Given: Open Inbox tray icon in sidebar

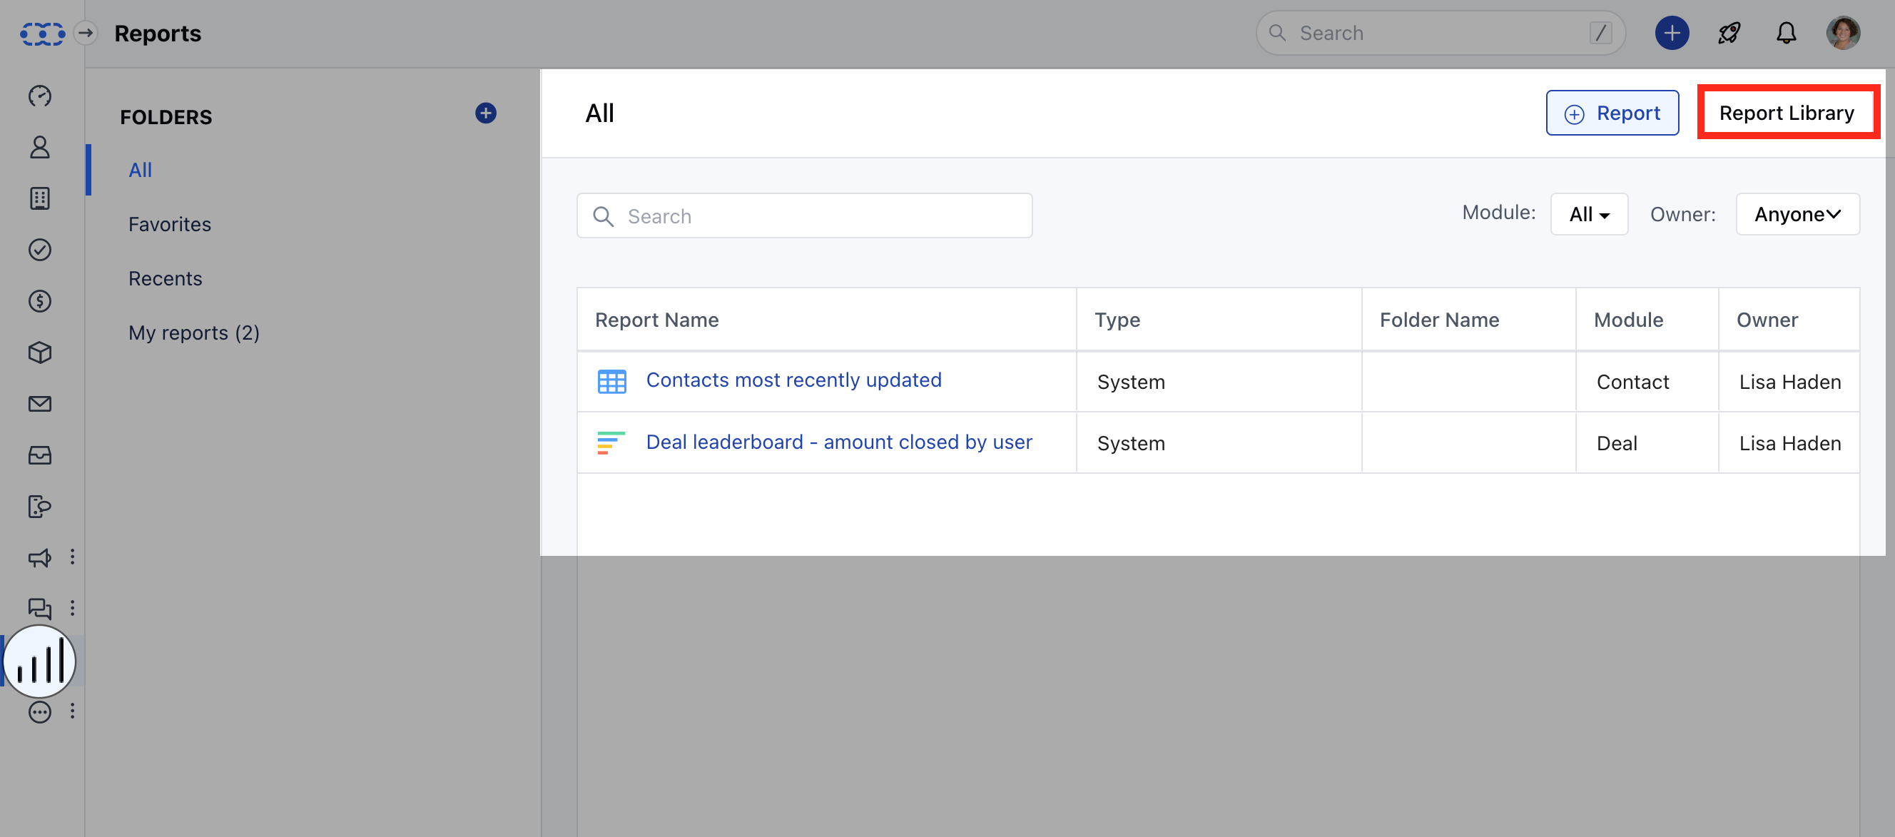Looking at the screenshot, I should point(40,455).
